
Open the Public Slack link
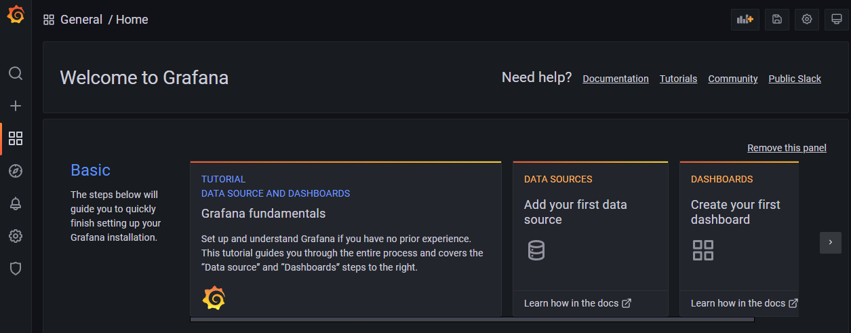[795, 79]
